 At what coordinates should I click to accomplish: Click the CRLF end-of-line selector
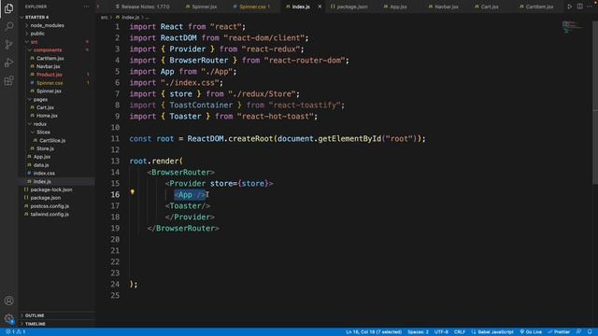[x=459, y=332]
